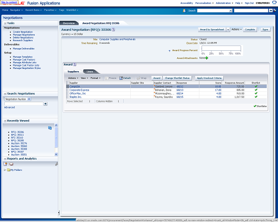
Task: Click create report icon in Reports and Analytics
Action: [5, 164]
